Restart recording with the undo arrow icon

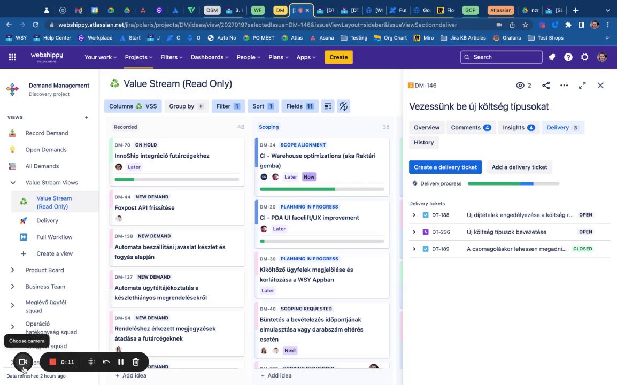pos(106,362)
